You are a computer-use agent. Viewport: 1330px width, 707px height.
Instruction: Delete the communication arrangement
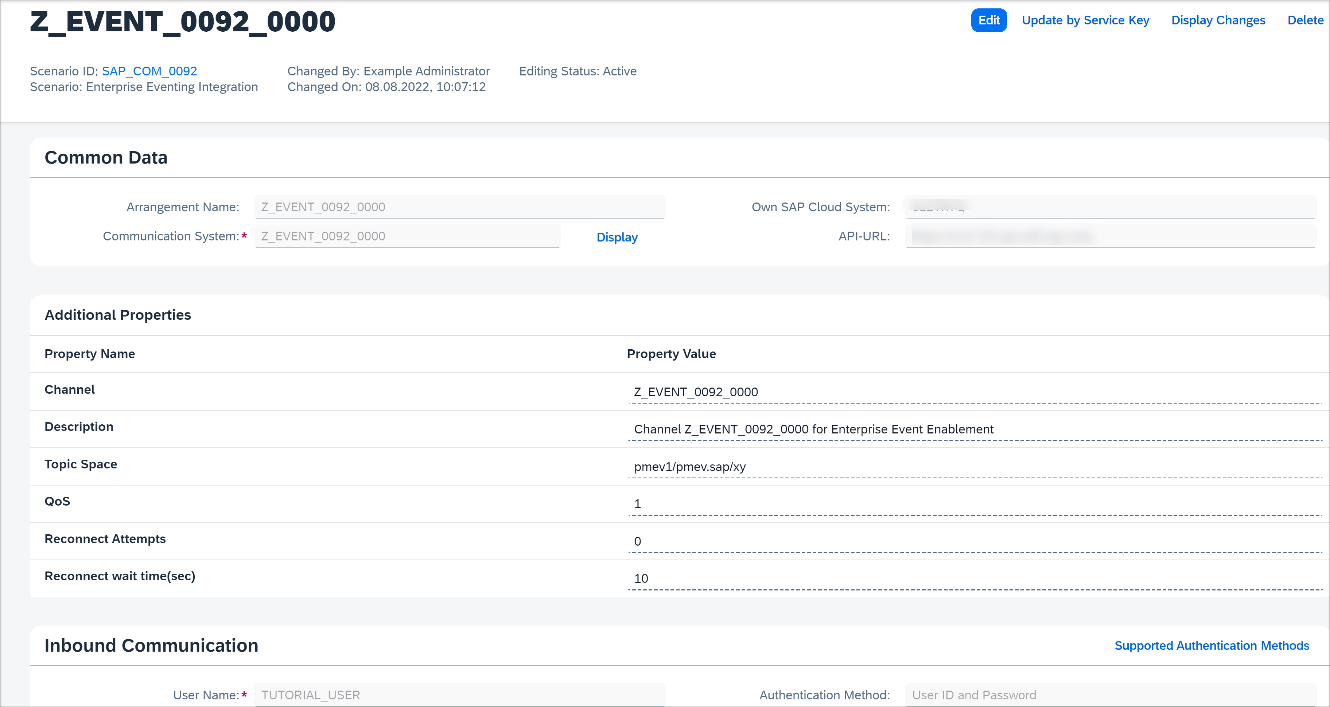click(x=1305, y=20)
